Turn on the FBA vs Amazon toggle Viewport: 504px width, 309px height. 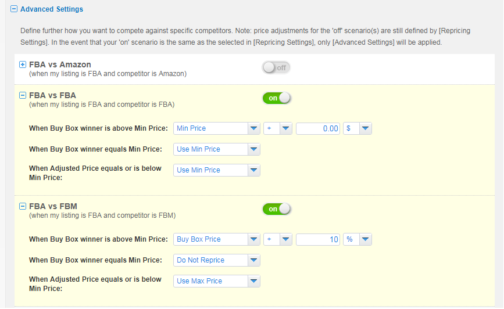pos(276,68)
